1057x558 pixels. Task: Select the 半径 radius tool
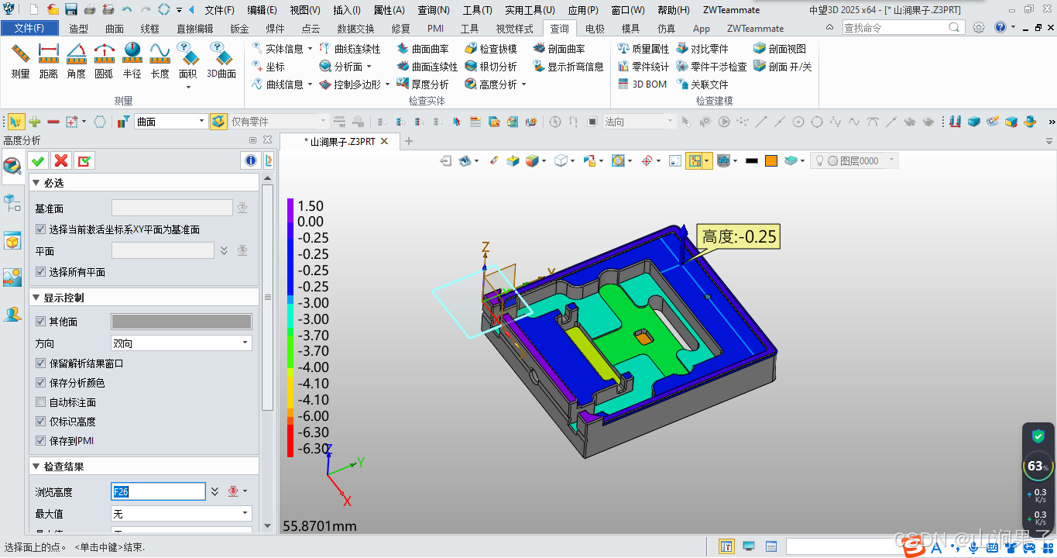[x=132, y=61]
